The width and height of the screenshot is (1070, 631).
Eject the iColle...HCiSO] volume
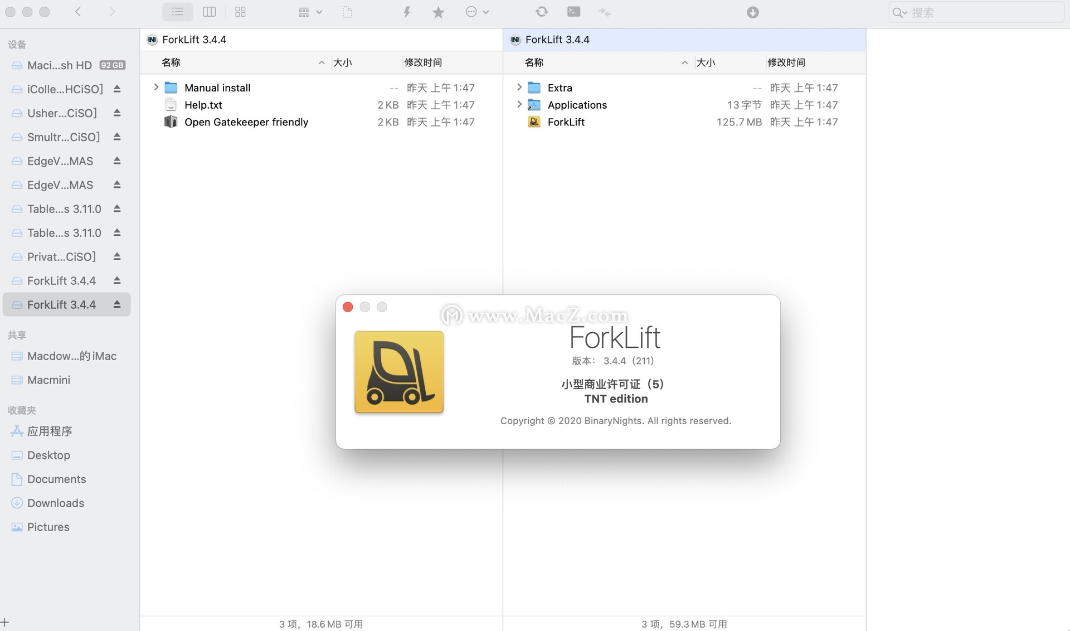pos(117,89)
